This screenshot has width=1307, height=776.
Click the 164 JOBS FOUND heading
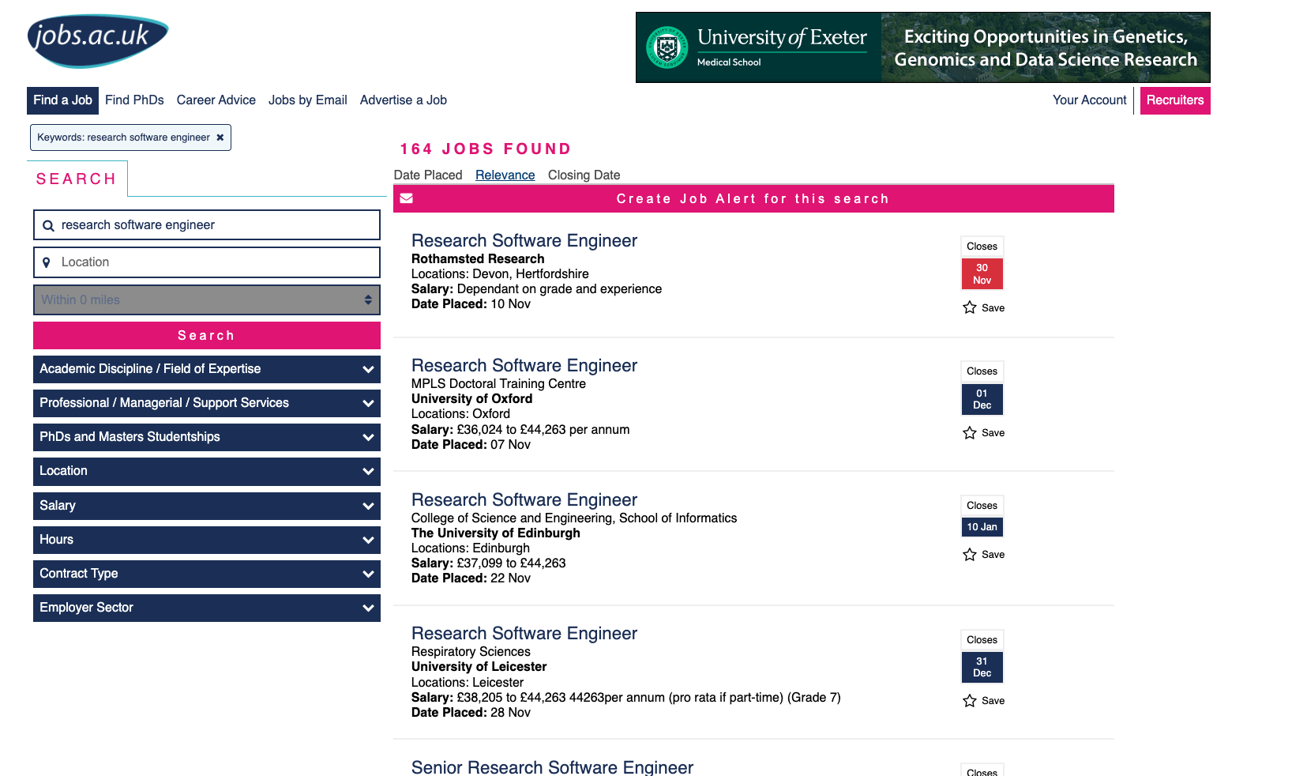pos(486,149)
